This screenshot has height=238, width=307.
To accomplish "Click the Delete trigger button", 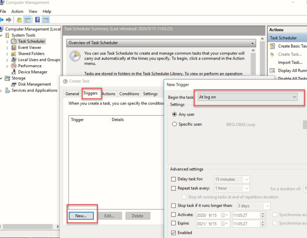I will click(x=138, y=216).
